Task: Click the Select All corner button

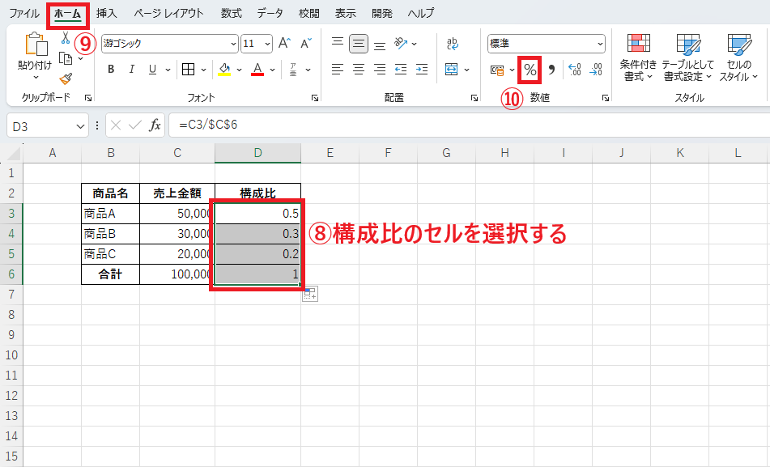Action: pos(12,153)
